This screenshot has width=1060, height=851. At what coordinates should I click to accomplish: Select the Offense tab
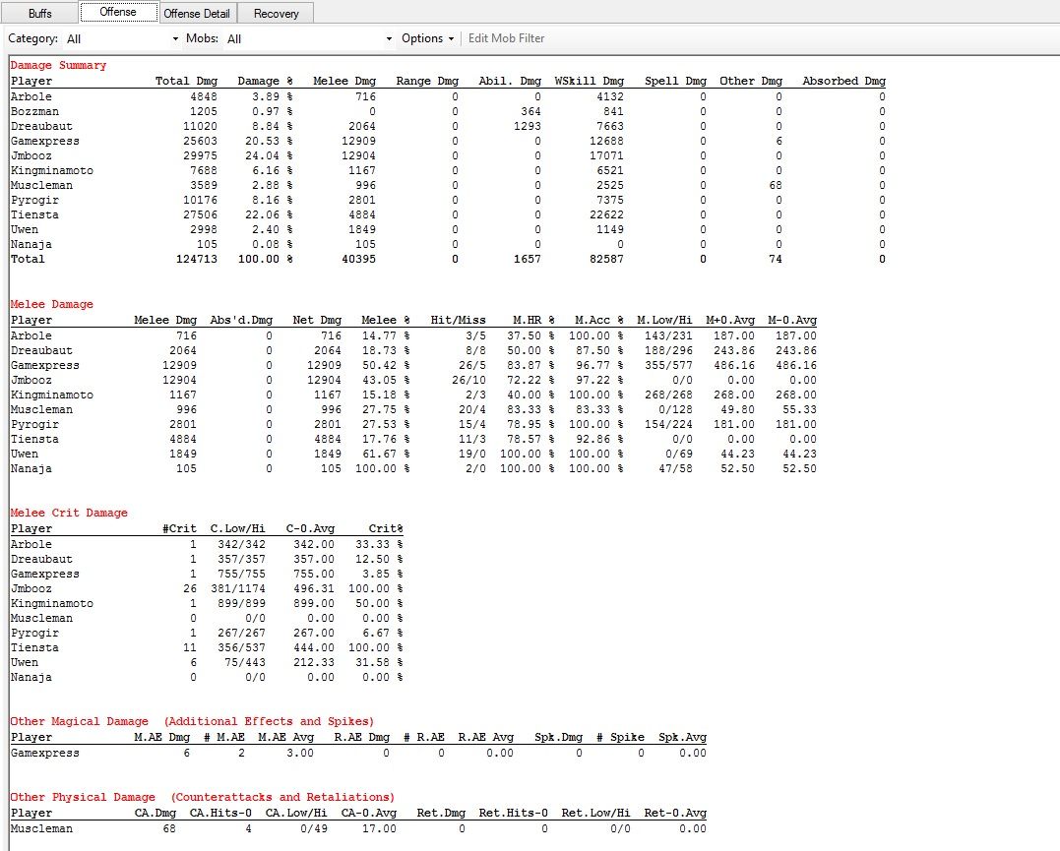(x=118, y=13)
